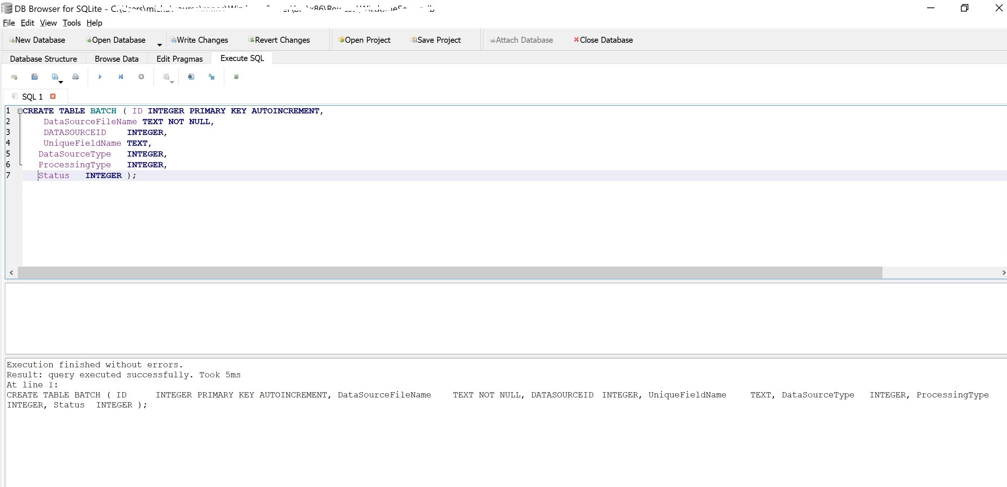Switch to Database Structure tab

point(44,59)
